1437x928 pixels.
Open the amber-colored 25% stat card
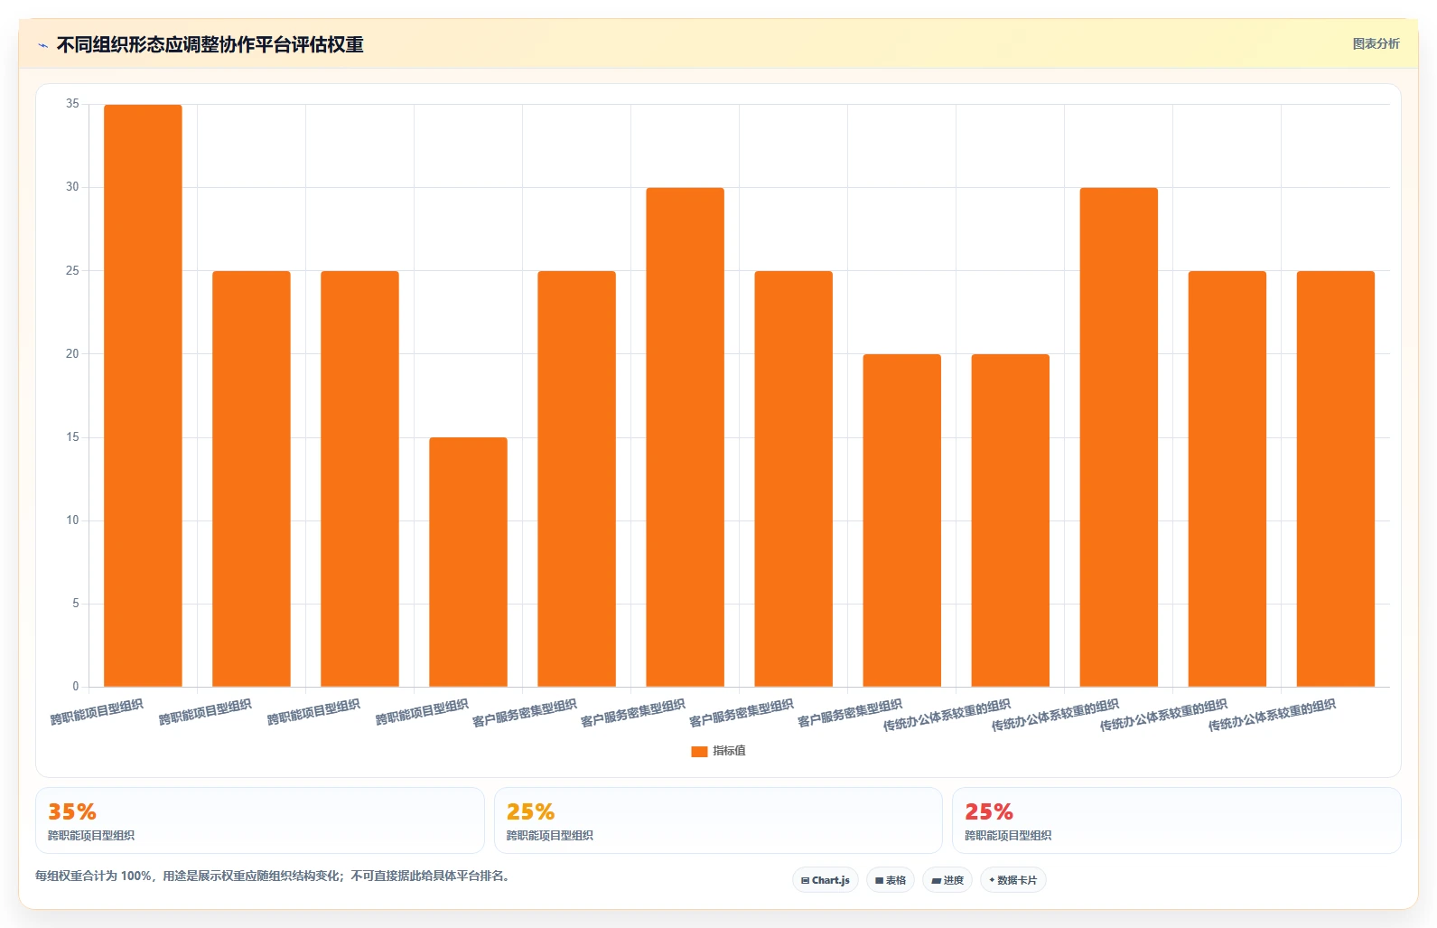pyautogui.click(x=718, y=820)
